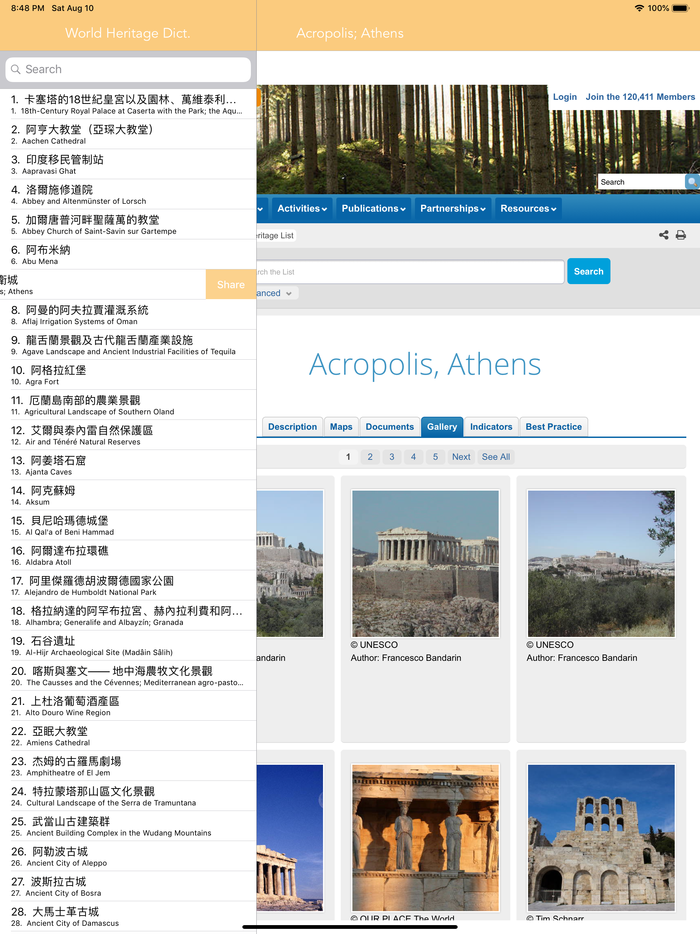Screen dimensions: 700x934
Task: Select the Gallery tab
Action: coord(442,427)
